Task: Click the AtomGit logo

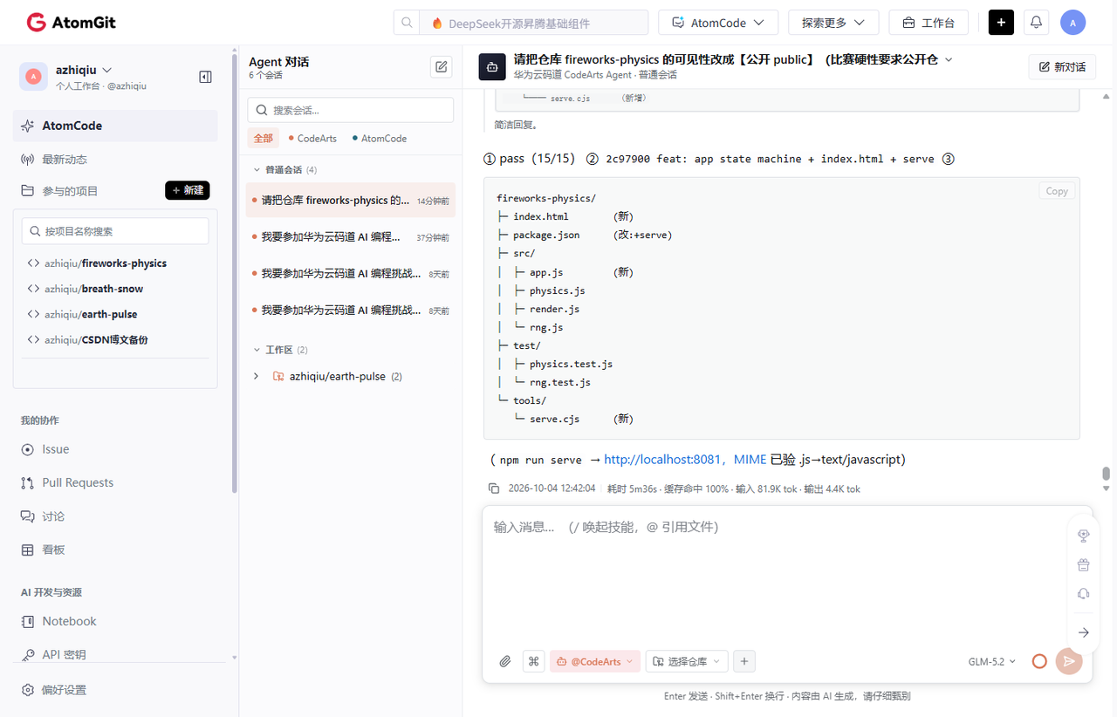Action: [71, 23]
